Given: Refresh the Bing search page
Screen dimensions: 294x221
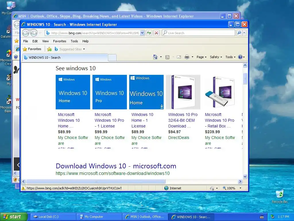Looking at the screenshot, I should (x=149, y=33).
